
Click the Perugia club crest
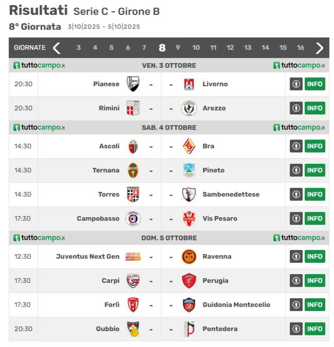click(189, 281)
